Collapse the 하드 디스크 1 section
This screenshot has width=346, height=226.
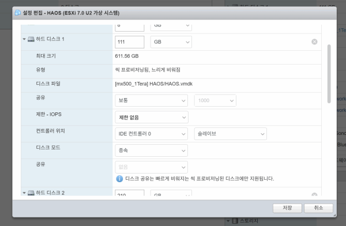(24, 39)
